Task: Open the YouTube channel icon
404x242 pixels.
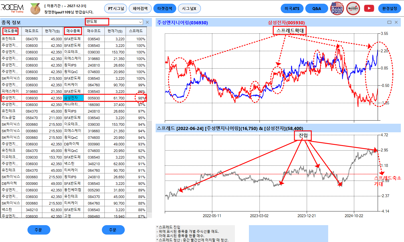Action: click(369, 8)
